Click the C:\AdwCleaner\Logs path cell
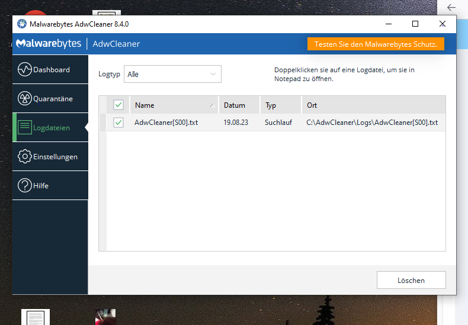 pos(372,123)
